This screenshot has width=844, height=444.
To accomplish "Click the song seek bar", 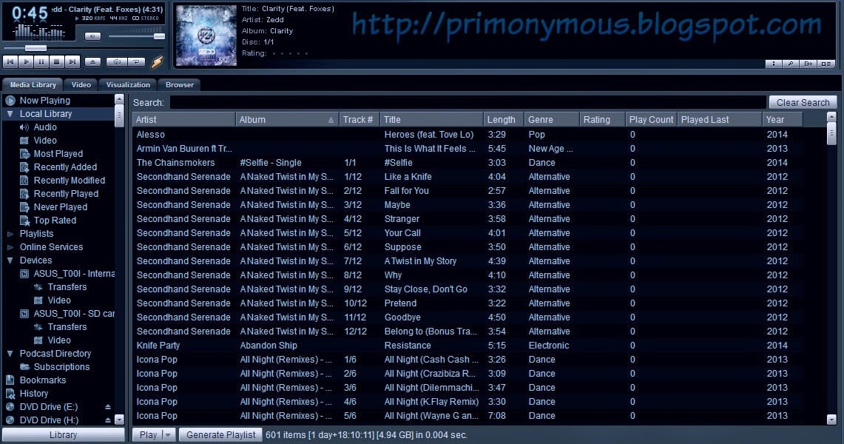I will click(84, 48).
